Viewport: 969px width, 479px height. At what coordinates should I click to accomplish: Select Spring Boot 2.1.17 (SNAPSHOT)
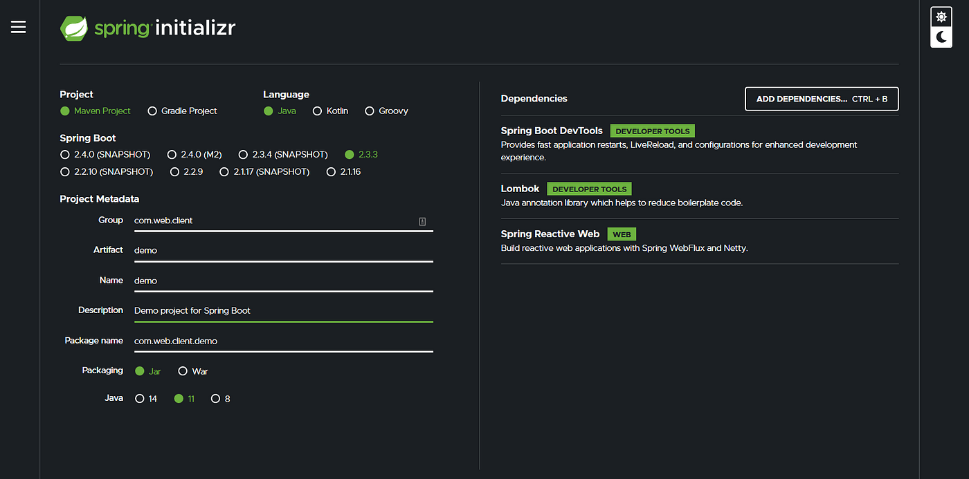click(223, 171)
